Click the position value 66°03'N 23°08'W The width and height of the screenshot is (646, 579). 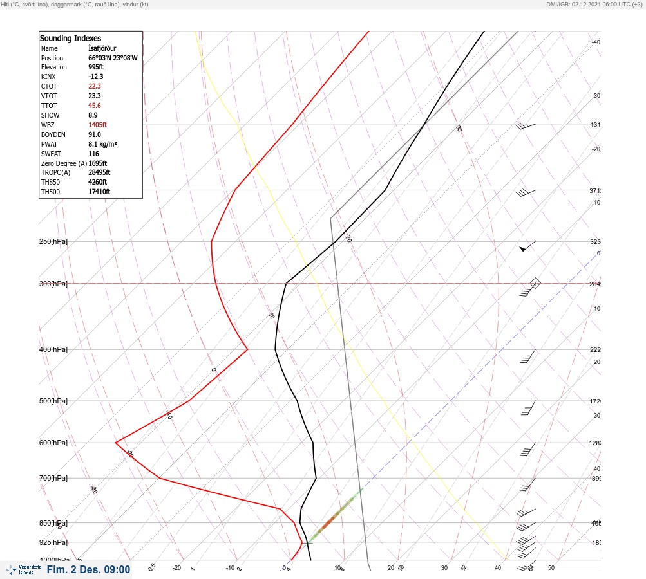113,58
